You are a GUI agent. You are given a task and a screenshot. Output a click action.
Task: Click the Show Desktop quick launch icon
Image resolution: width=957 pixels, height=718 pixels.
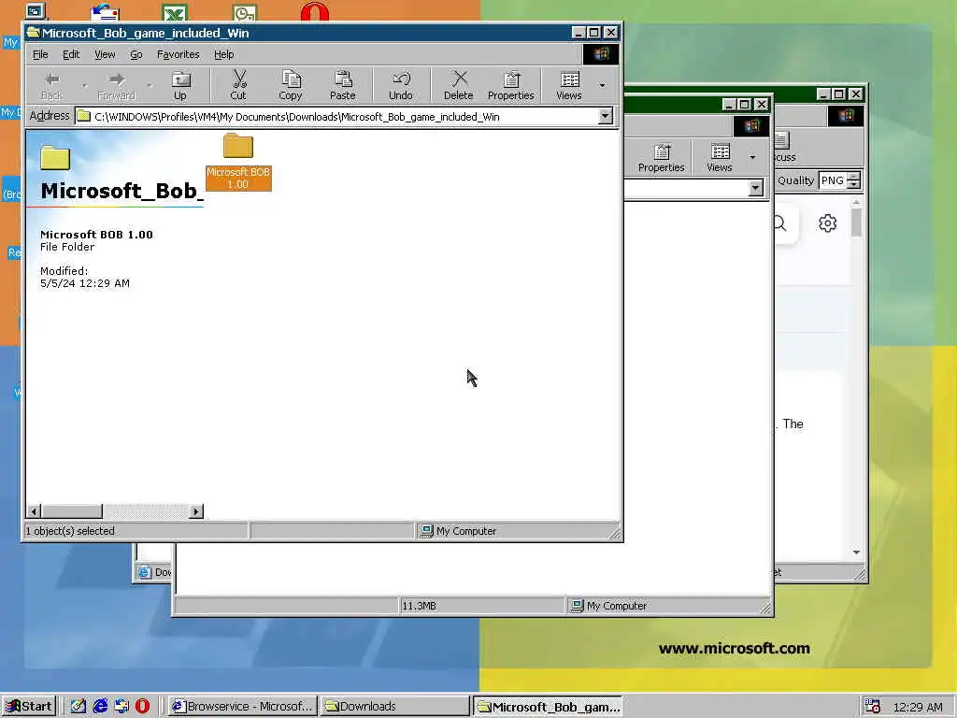coord(79,706)
